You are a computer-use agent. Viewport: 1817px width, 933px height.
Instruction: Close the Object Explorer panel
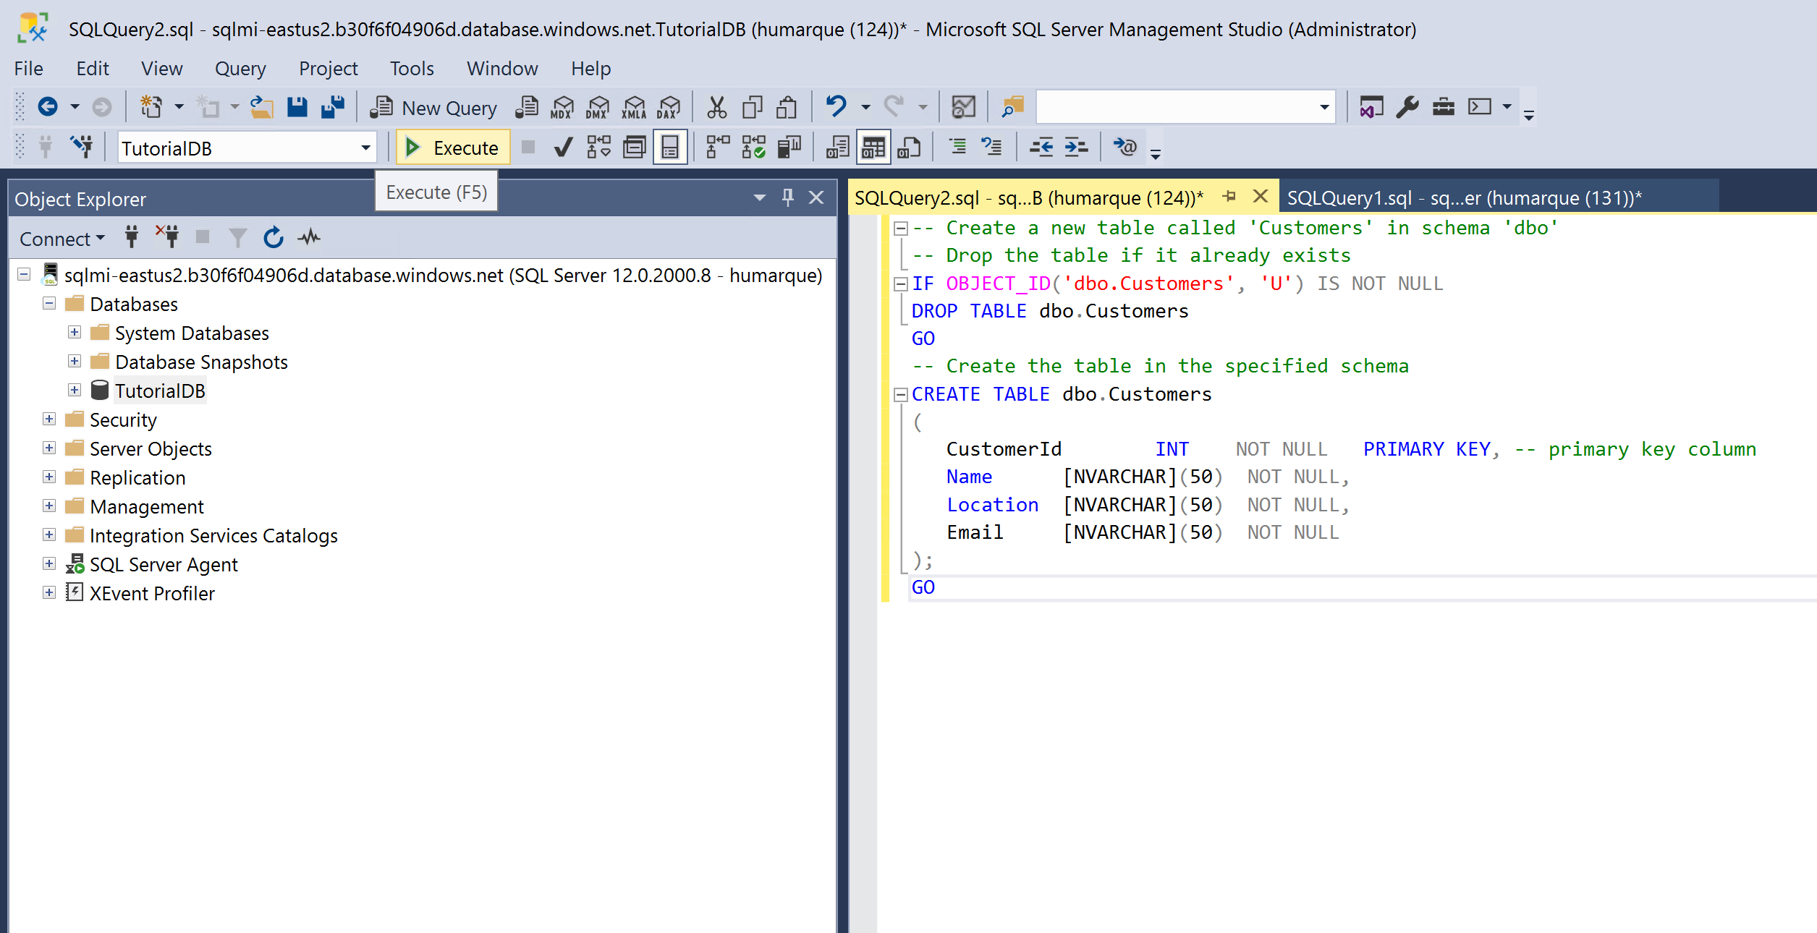point(816,197)
